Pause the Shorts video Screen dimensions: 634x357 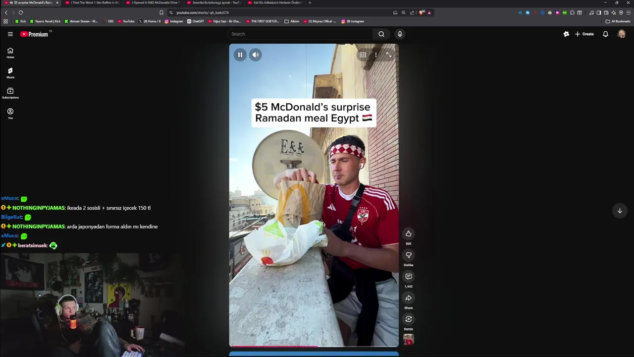(240, 55)
